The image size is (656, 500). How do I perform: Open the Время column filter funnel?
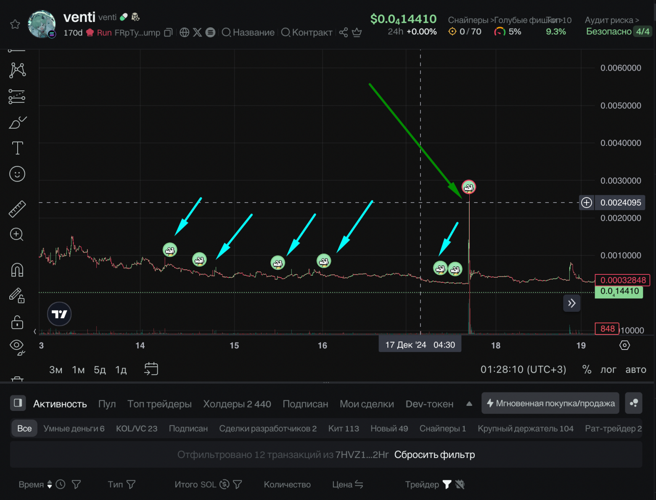[x=76, y=484]
